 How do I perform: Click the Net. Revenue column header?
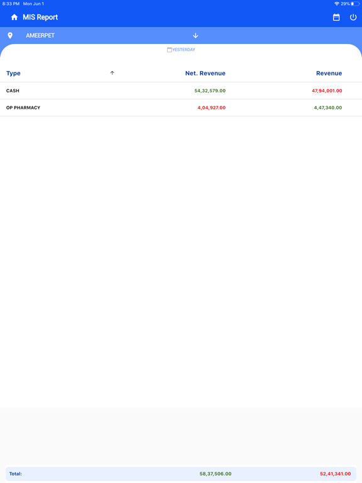point(206,74)
